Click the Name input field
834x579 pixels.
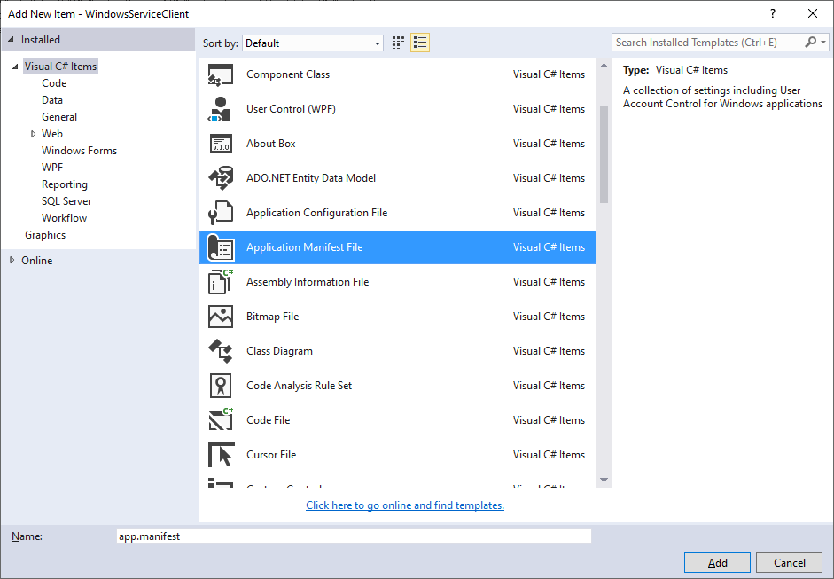[x=354, y=536]
